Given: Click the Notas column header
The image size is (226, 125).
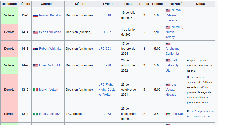Looking at the screenshot, I should (x=200, y=4).
